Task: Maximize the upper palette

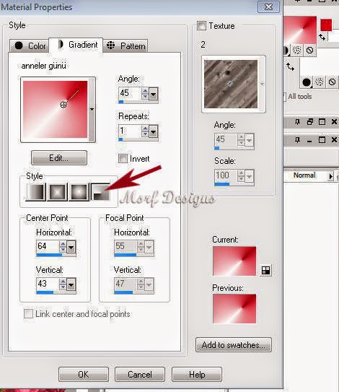Action: [322, 122]
